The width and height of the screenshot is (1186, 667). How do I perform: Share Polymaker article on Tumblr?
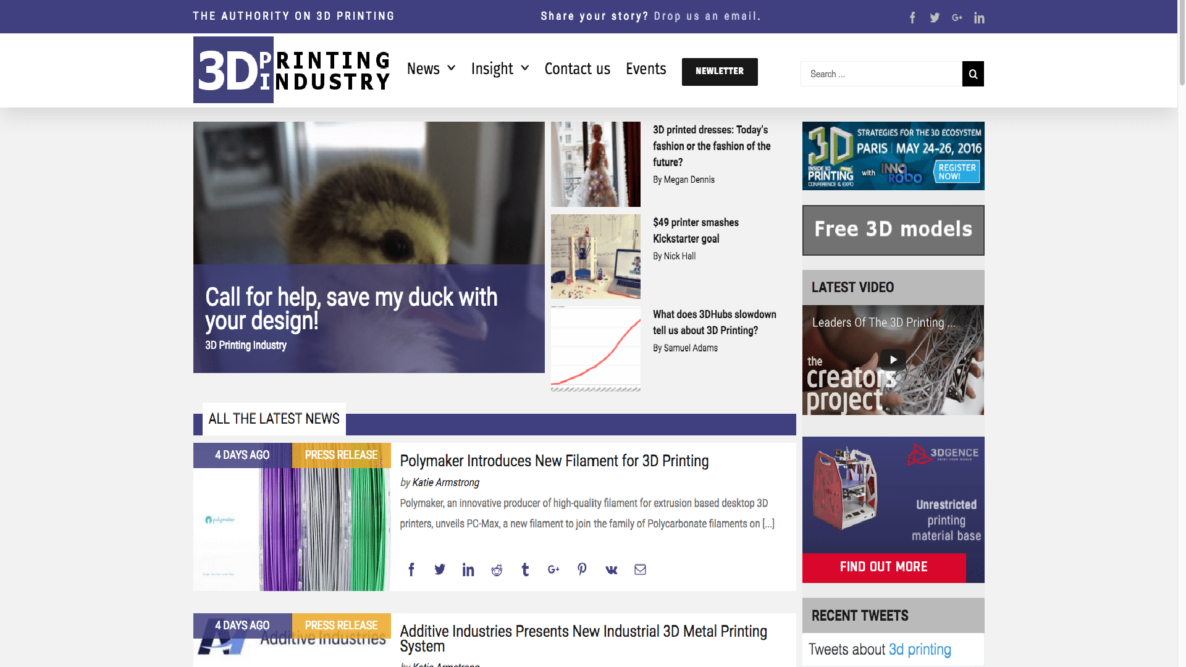[525, 569]
